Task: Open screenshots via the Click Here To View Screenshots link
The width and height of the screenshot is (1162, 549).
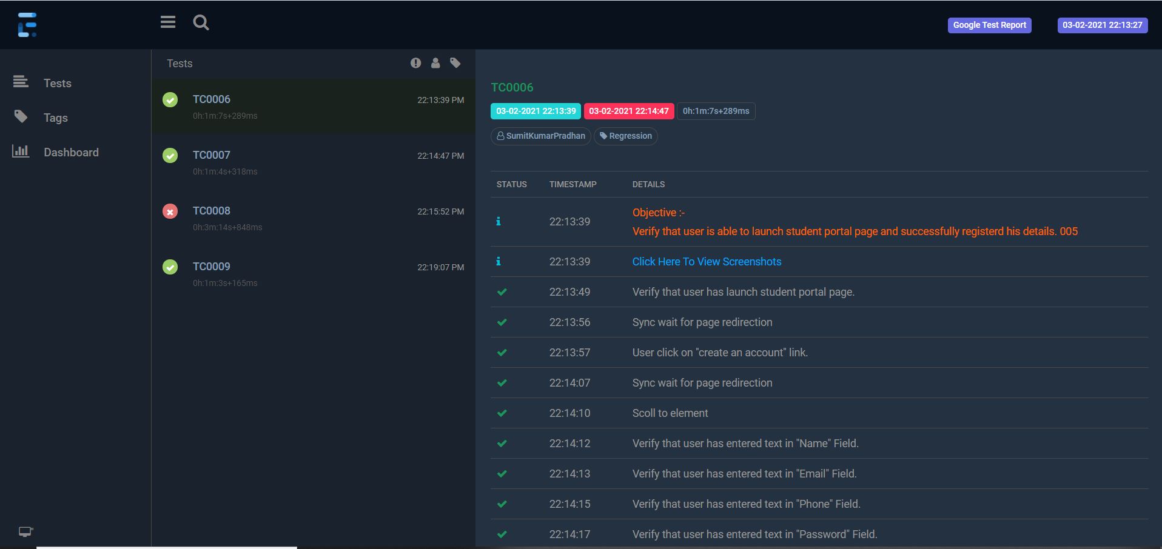Action: pos(707,261)
